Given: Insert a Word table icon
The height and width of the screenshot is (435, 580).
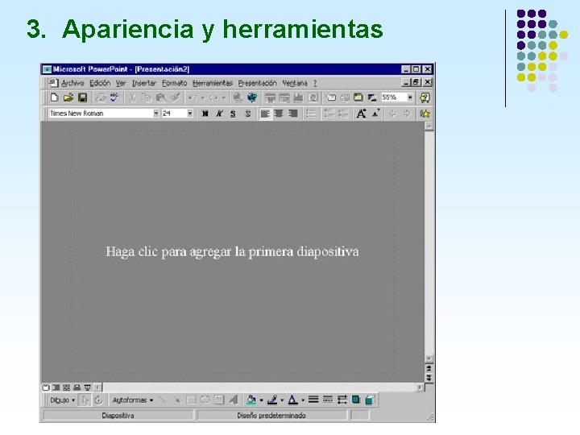Looking at the screenshot, I should pos(270,97).
